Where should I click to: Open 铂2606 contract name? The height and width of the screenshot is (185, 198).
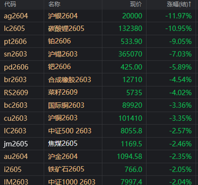coord(59,41)
